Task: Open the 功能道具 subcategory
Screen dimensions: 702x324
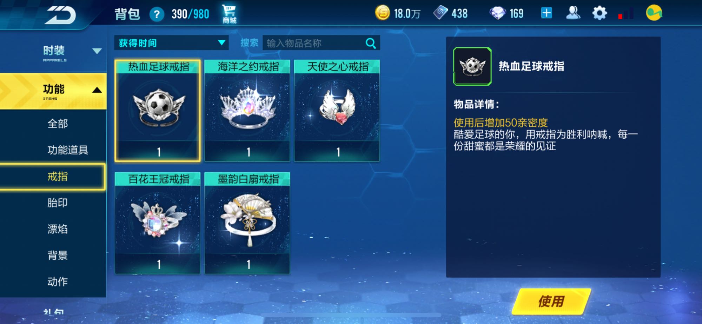Action: coord(68,150)
